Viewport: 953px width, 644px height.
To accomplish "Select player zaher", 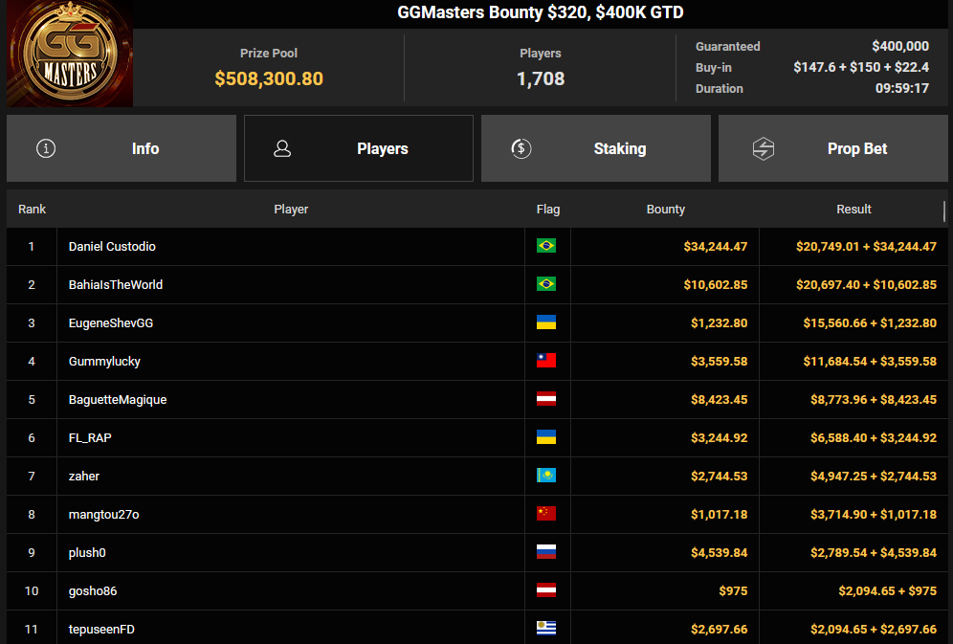I will (x=84, y=477).
